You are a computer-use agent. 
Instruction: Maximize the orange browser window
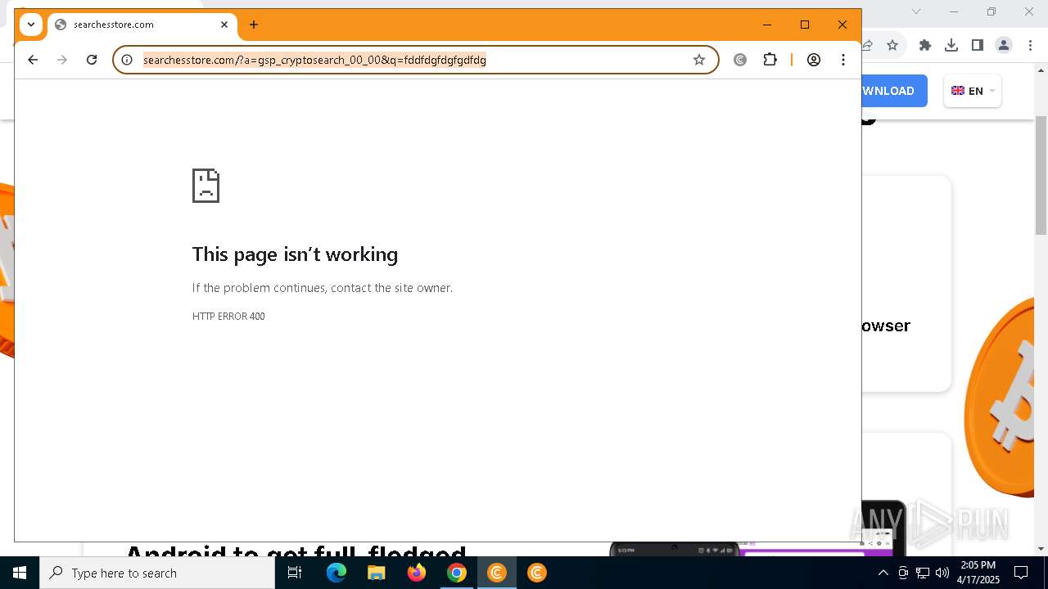click(x=805, y=25)
